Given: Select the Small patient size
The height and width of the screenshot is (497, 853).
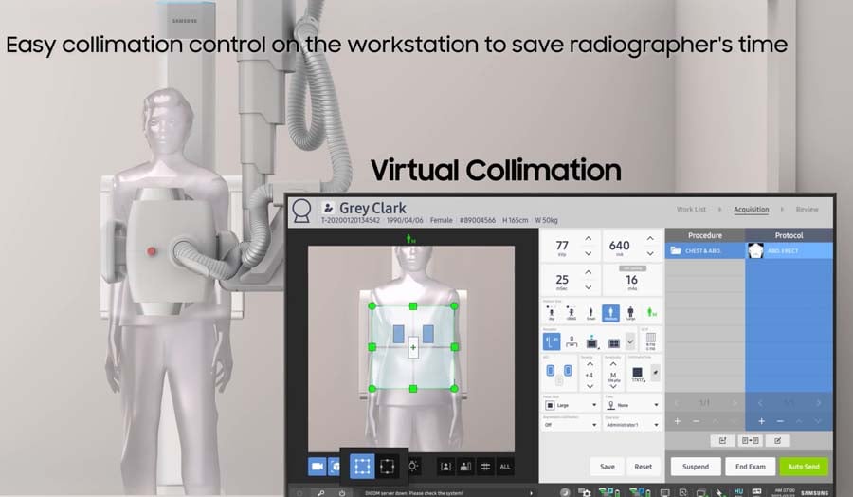Looking at the screenshot, I should pyautogui.click(x=590, y=313).
